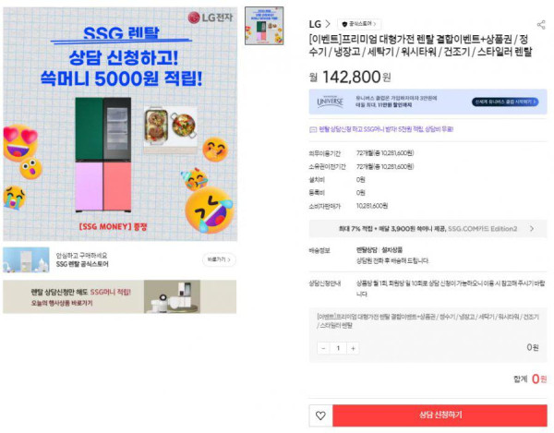Expand the SSG.COM카드 Edition2 benefit row
The width and height of the screenshot is (554, 433).
(428, 229)
